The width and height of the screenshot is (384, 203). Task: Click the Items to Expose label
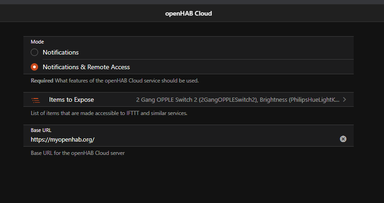point(71,99)
